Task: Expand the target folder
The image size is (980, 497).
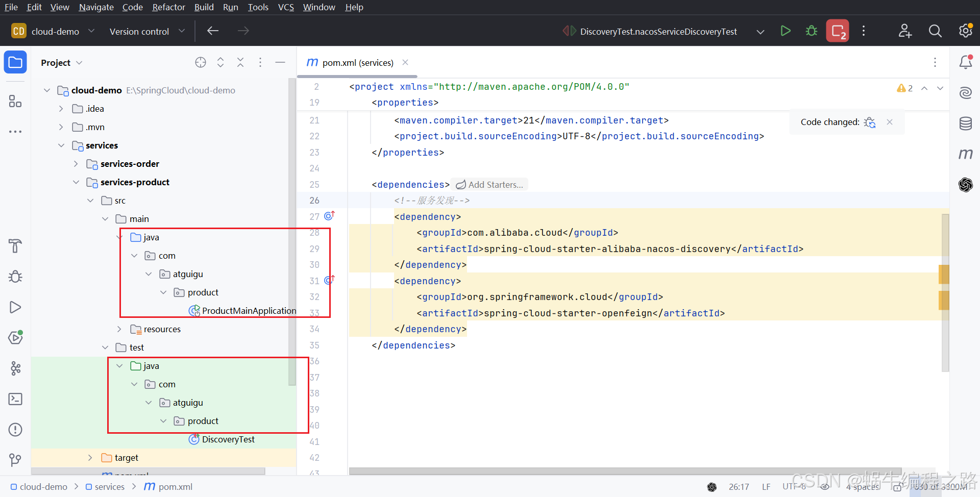Action: 90,458
